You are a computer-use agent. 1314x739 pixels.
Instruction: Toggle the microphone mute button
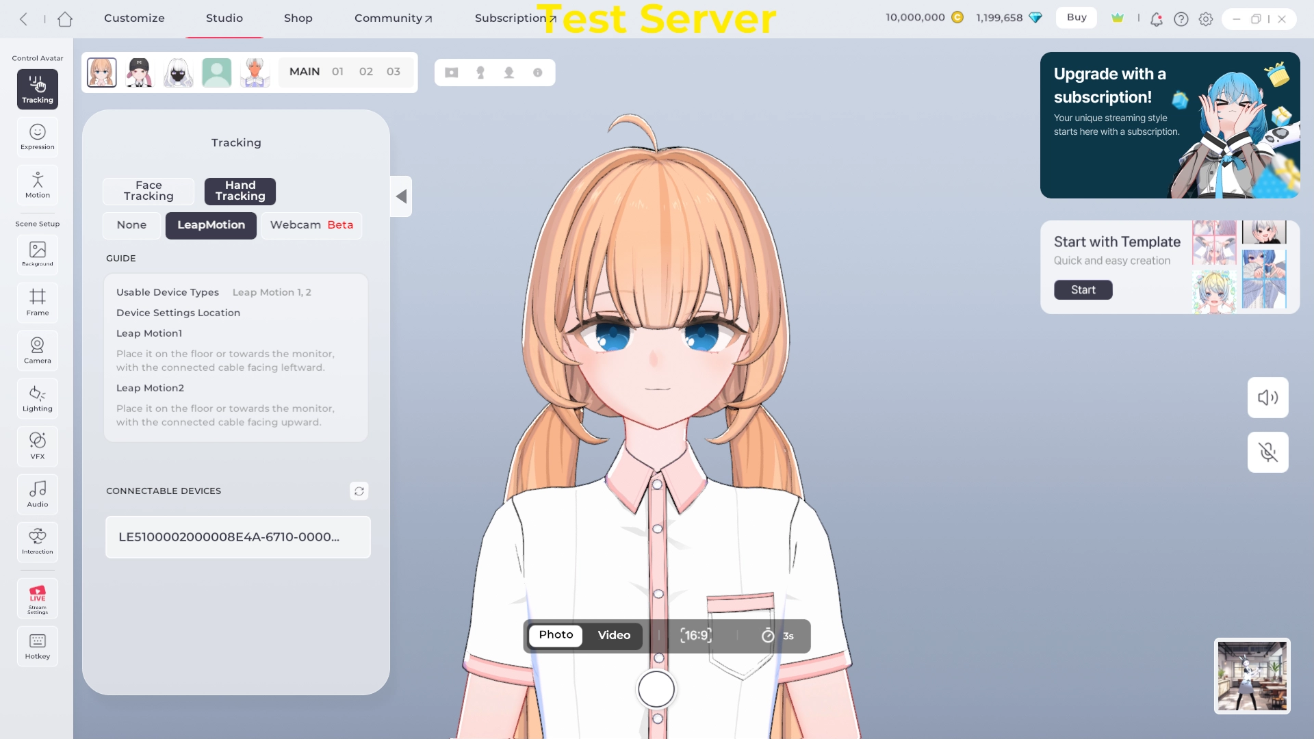(x=1267, y=452)
